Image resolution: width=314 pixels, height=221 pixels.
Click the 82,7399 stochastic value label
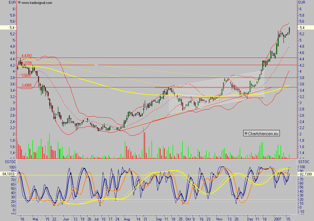coord(306,174)
